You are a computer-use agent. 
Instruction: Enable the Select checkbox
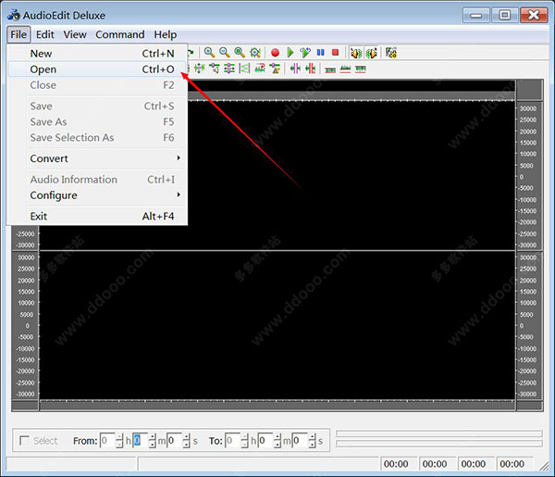(x=24, y=441)
